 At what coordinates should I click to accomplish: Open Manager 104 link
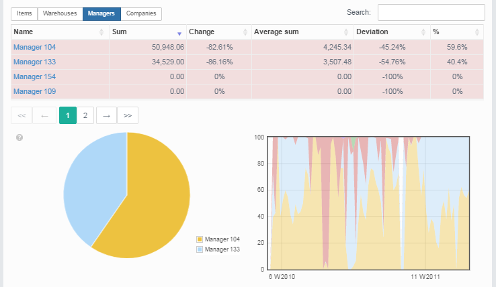coord(35,47)
